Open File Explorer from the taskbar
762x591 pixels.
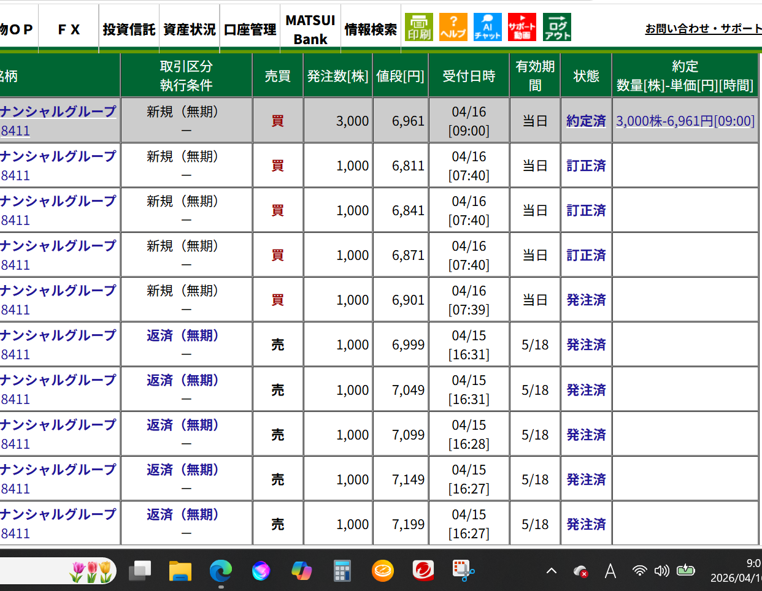pyautogui.click(x=180, y=571)
